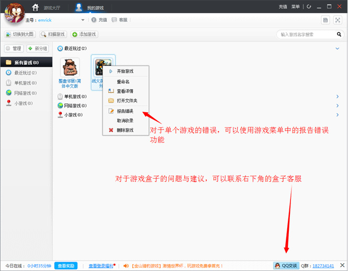Expand the 单机游戏 group arrow
The image size is (348, 271).
[338, 97]
